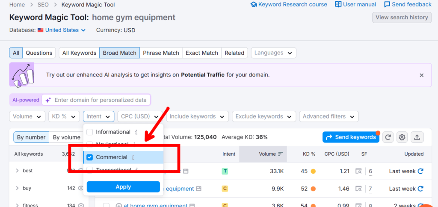438x207 pixels.
Task: Select By number grouping
Action: 31,137
